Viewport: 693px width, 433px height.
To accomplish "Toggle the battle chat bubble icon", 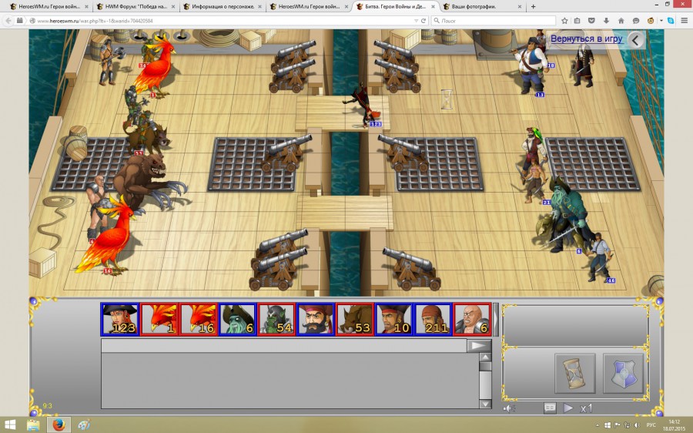I will (550, 408).
